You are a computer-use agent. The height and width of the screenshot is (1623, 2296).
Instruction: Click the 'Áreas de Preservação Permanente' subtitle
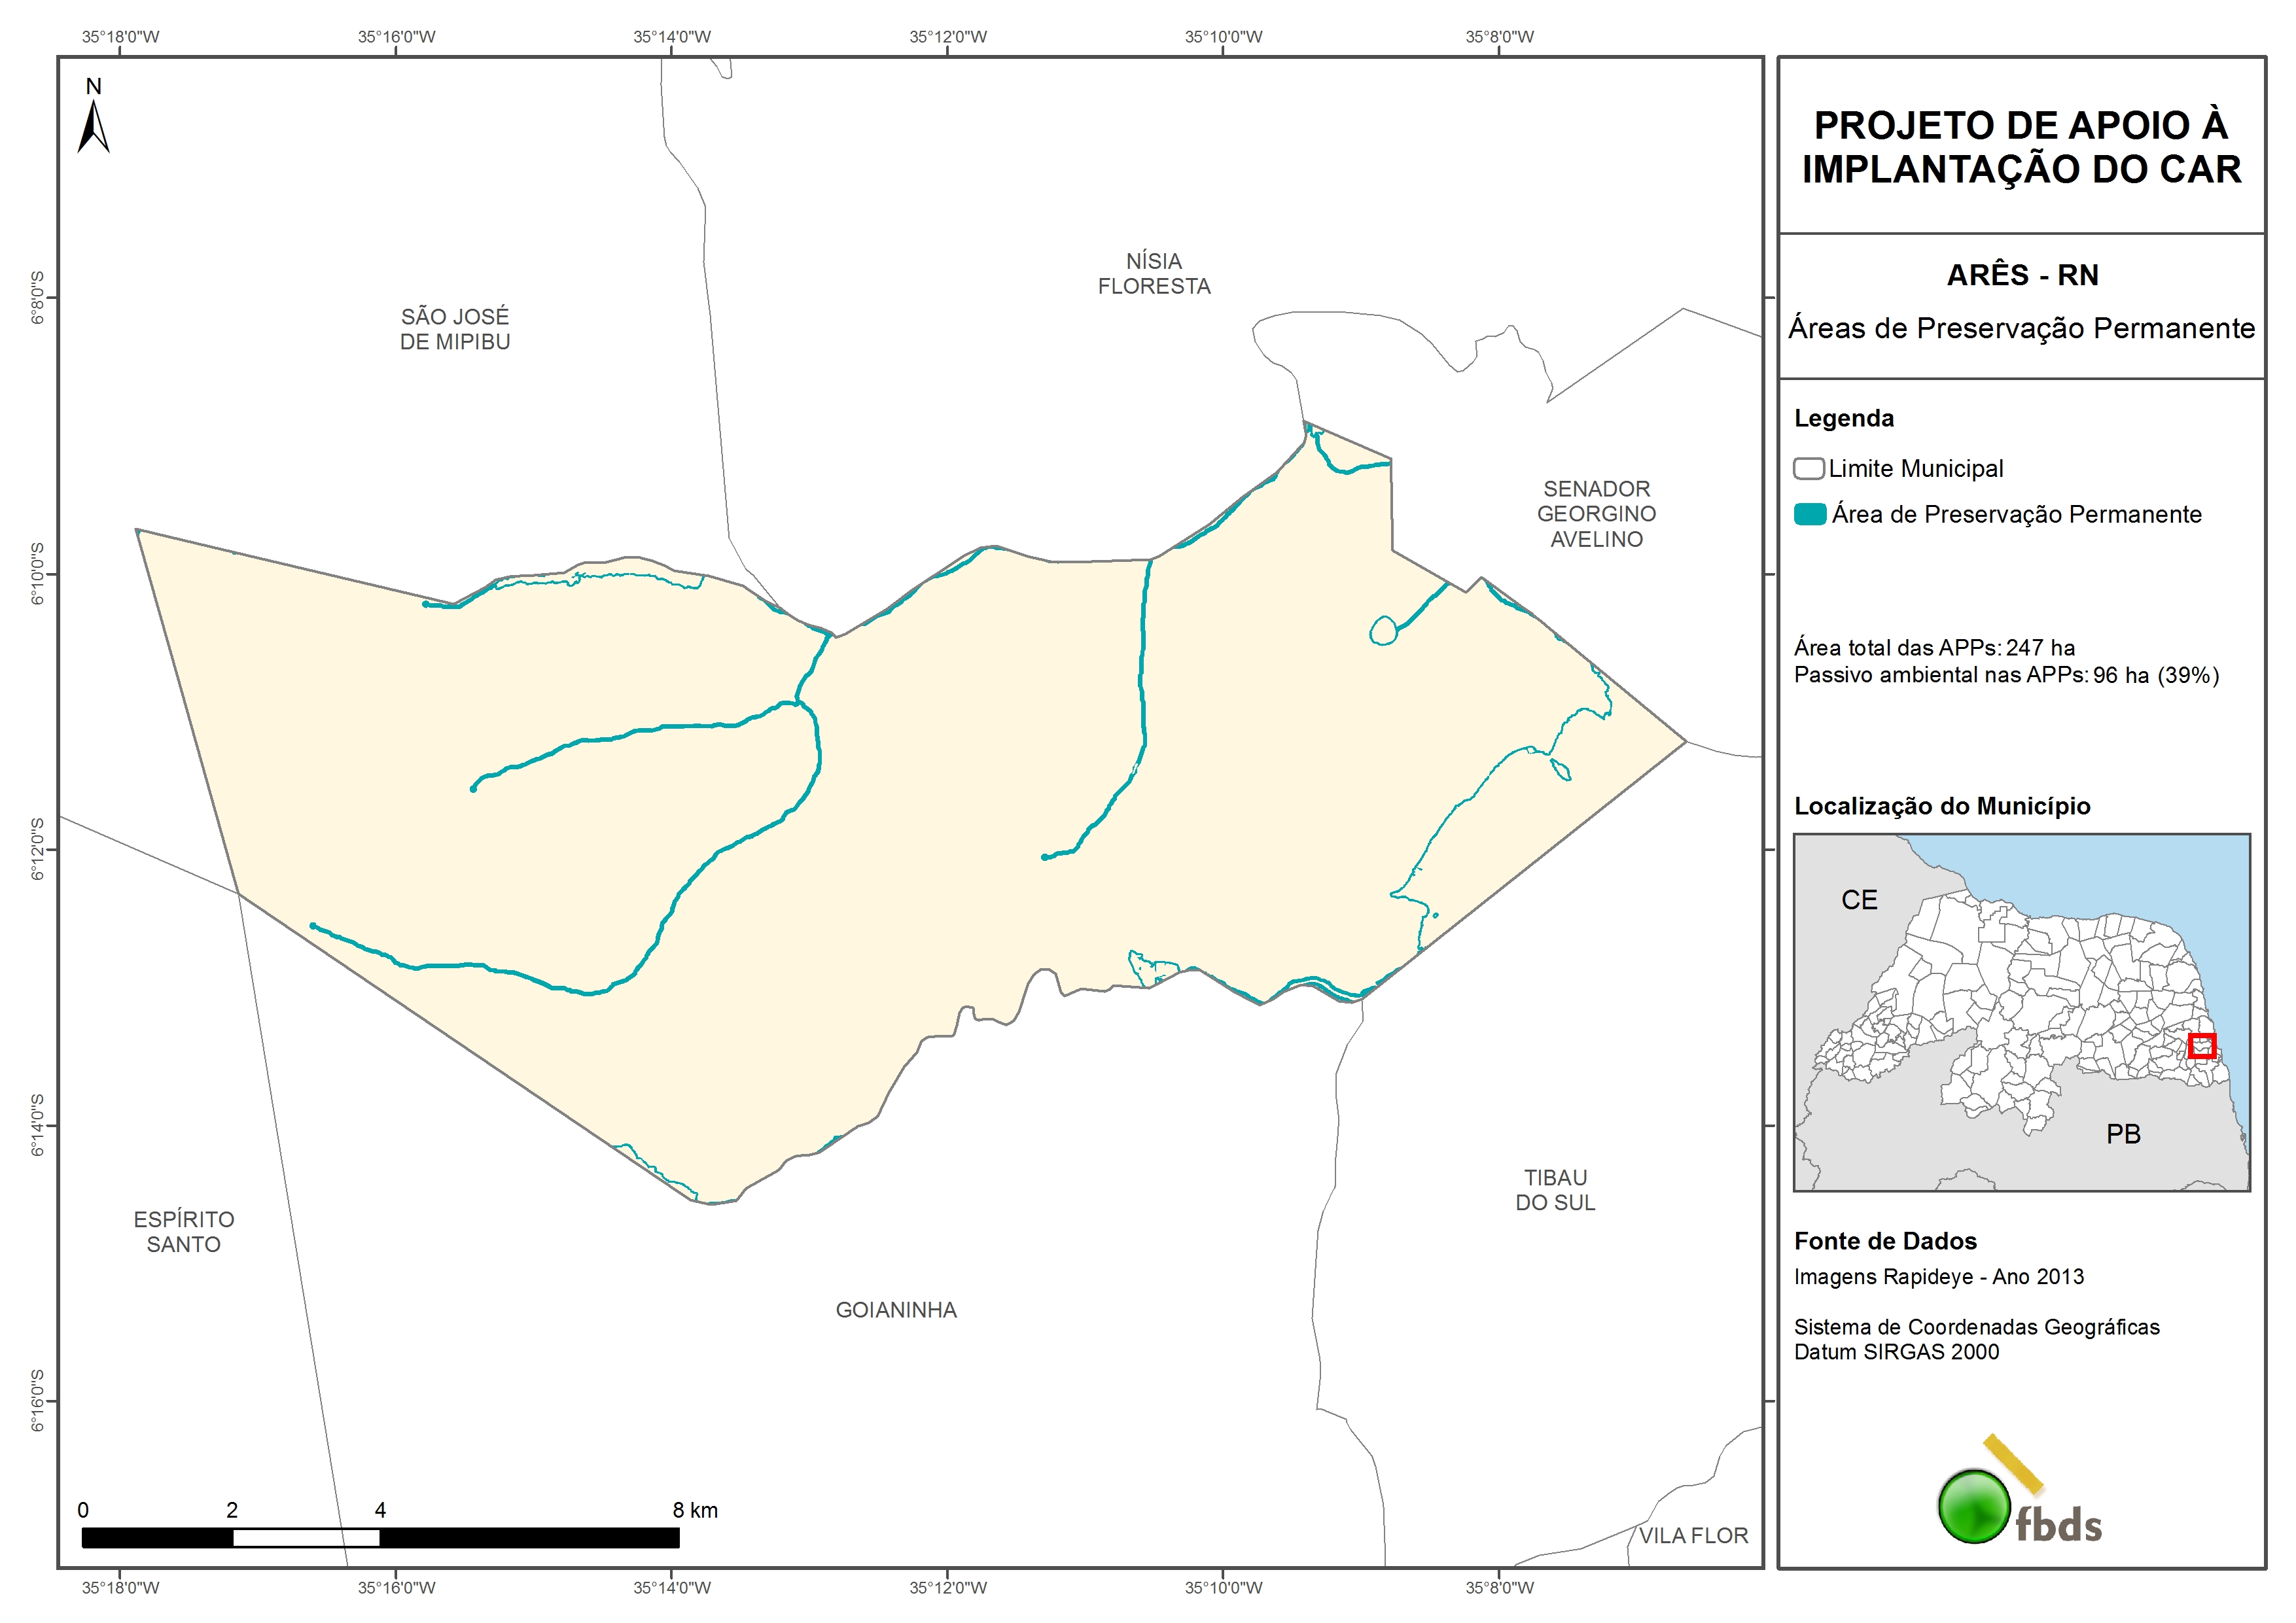tap(2021, 329)
